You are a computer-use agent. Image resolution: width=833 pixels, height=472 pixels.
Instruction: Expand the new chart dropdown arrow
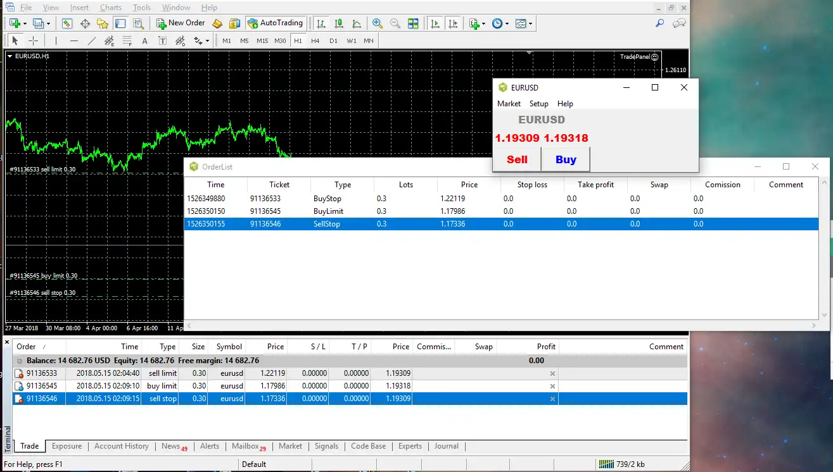pos(25,24)
